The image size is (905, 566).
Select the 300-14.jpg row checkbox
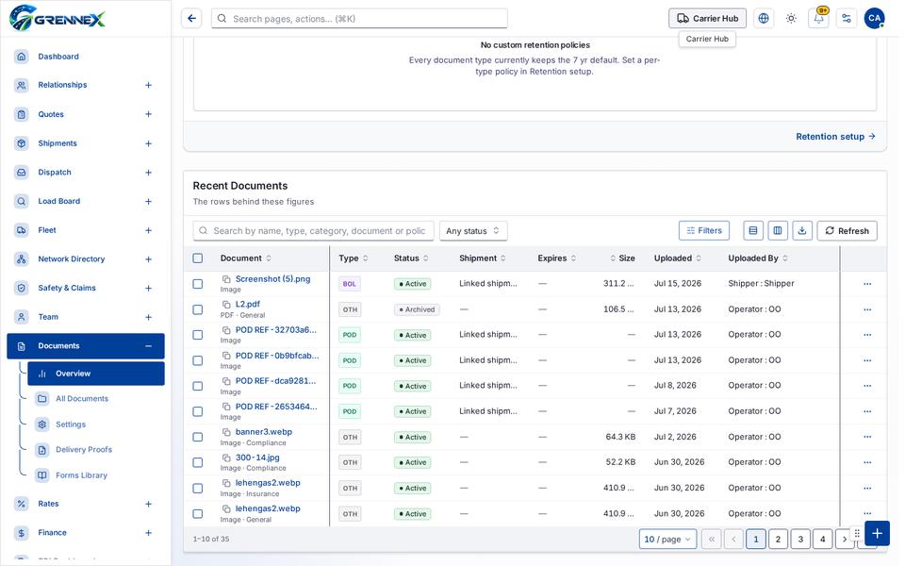(197, 462)
